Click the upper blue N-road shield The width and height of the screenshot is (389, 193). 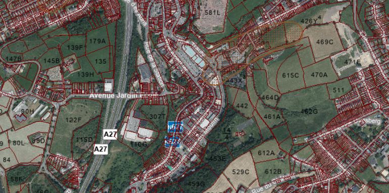coord(175,126)
